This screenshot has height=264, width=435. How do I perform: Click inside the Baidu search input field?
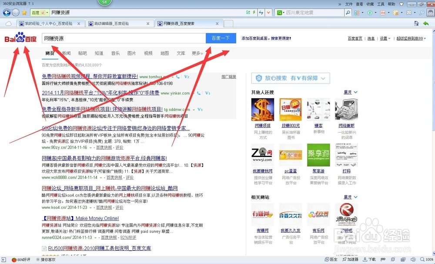(122, 38)
